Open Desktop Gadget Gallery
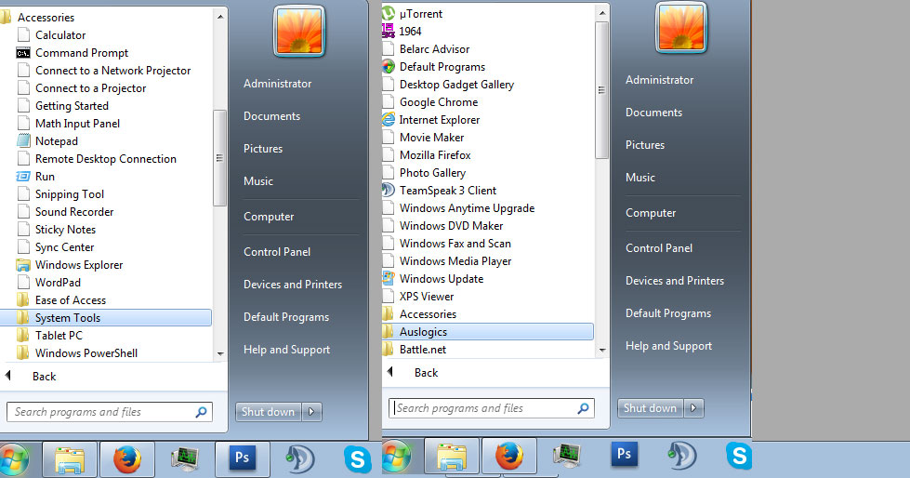Viewport: 910px width, 478px height. [x=449, y=85]
